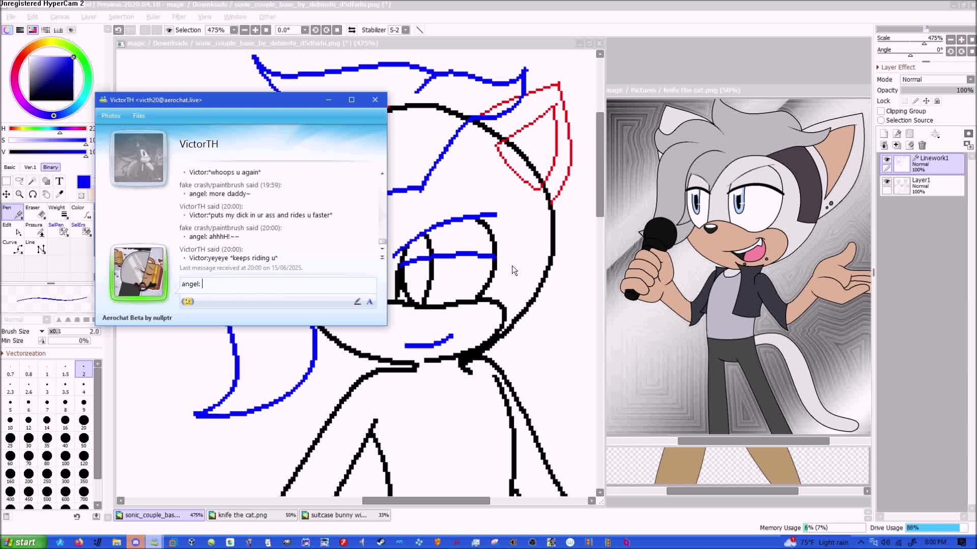
Task: Open the Canvas menu
Action: (x=60, y=17)
